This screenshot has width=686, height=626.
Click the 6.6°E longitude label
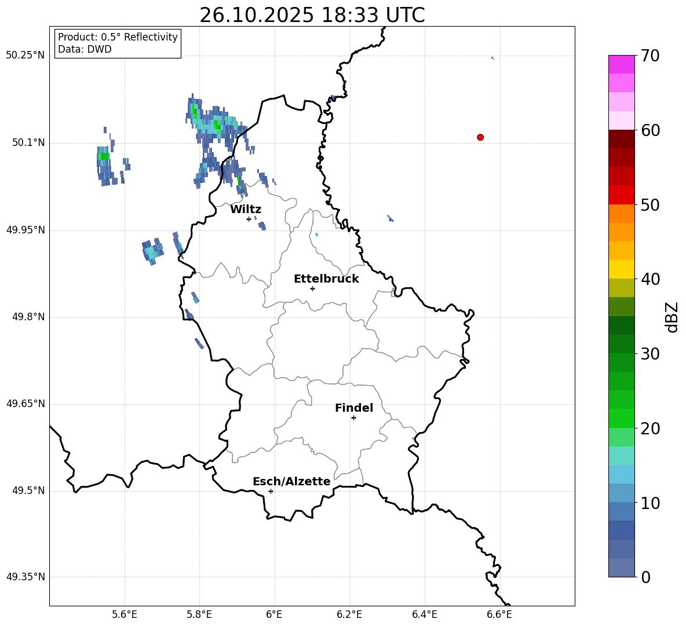499,614
